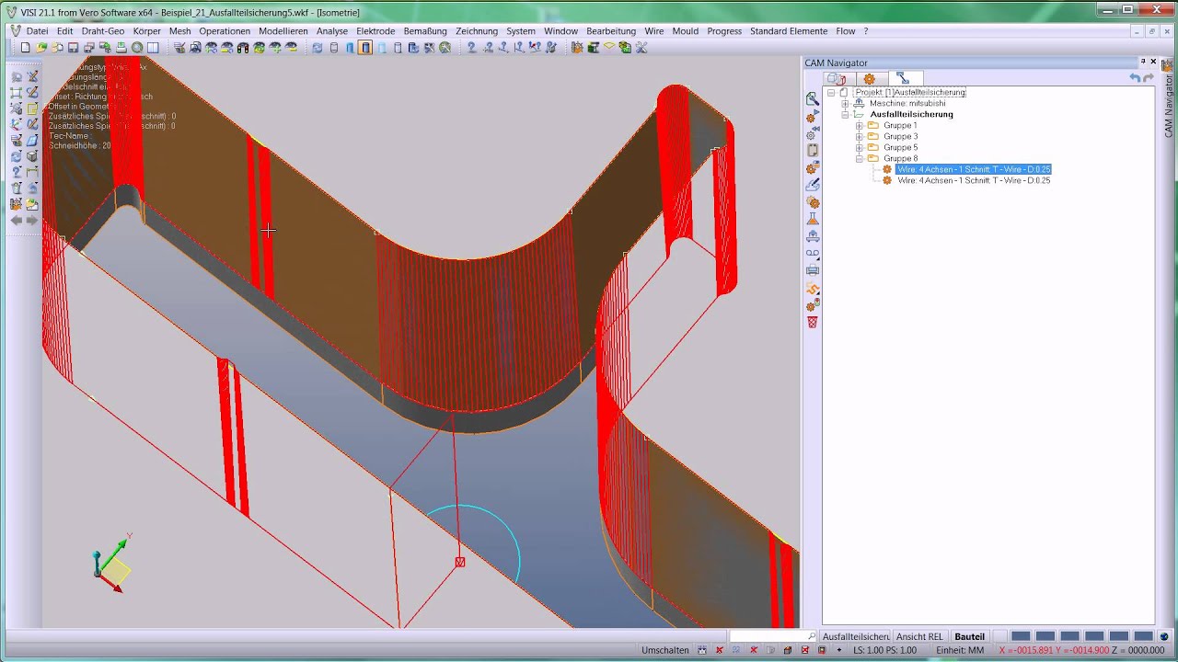Open the vertical CAM Navigator side tab
This screenshot has height=662, width=1178.
tap(1169, 99)
